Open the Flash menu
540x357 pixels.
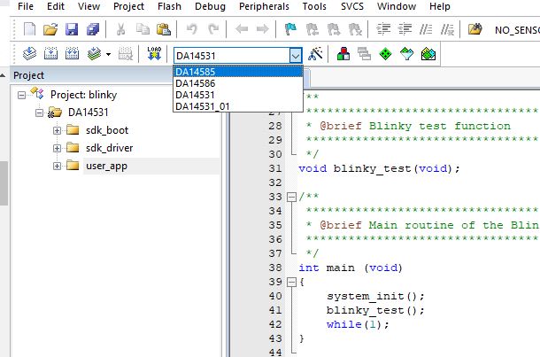coord(169,6)
